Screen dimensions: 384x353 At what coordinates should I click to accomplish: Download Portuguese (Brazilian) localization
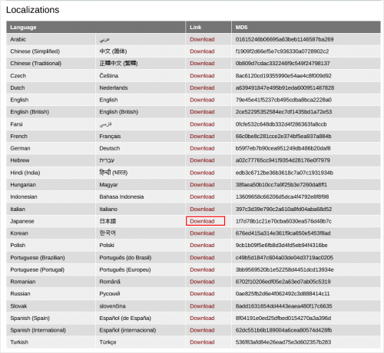pyautogui.click(x=202, y=257)
